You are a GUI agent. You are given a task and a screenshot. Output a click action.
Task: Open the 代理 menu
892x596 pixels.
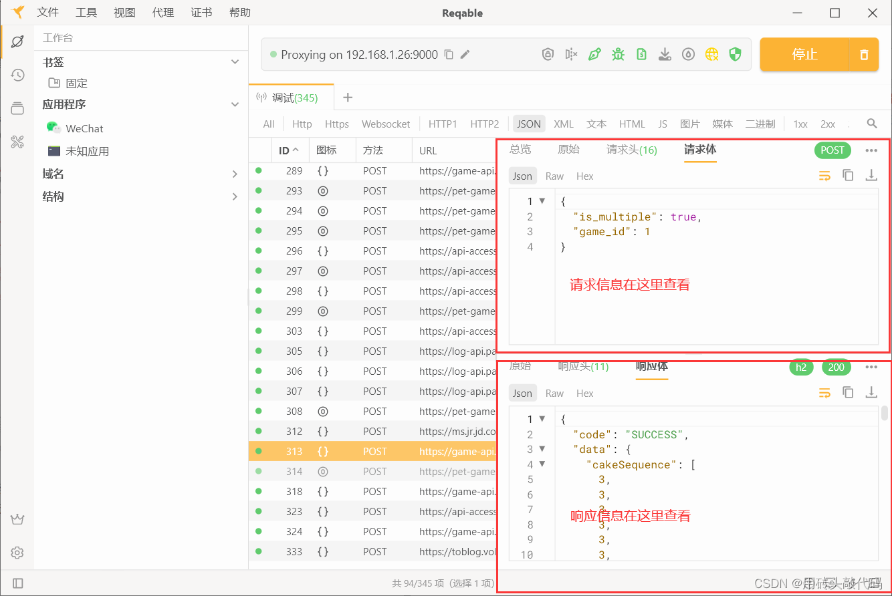pyautogui.click(x=163, y=13)
